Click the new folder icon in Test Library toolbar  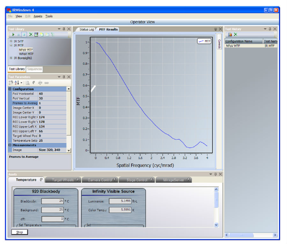(x=48, y=34)
